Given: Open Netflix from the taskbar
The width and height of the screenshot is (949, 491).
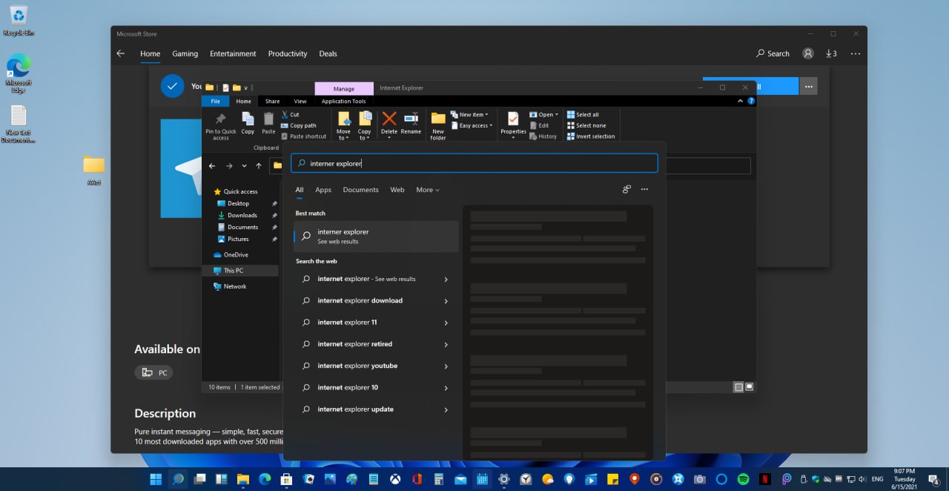Looking at the screenshot, I should tap(764, 479).
